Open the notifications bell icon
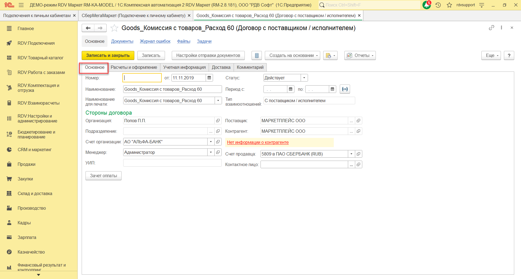Image resolution: width=521 pixels, height=279 pixels. point(427,5)
